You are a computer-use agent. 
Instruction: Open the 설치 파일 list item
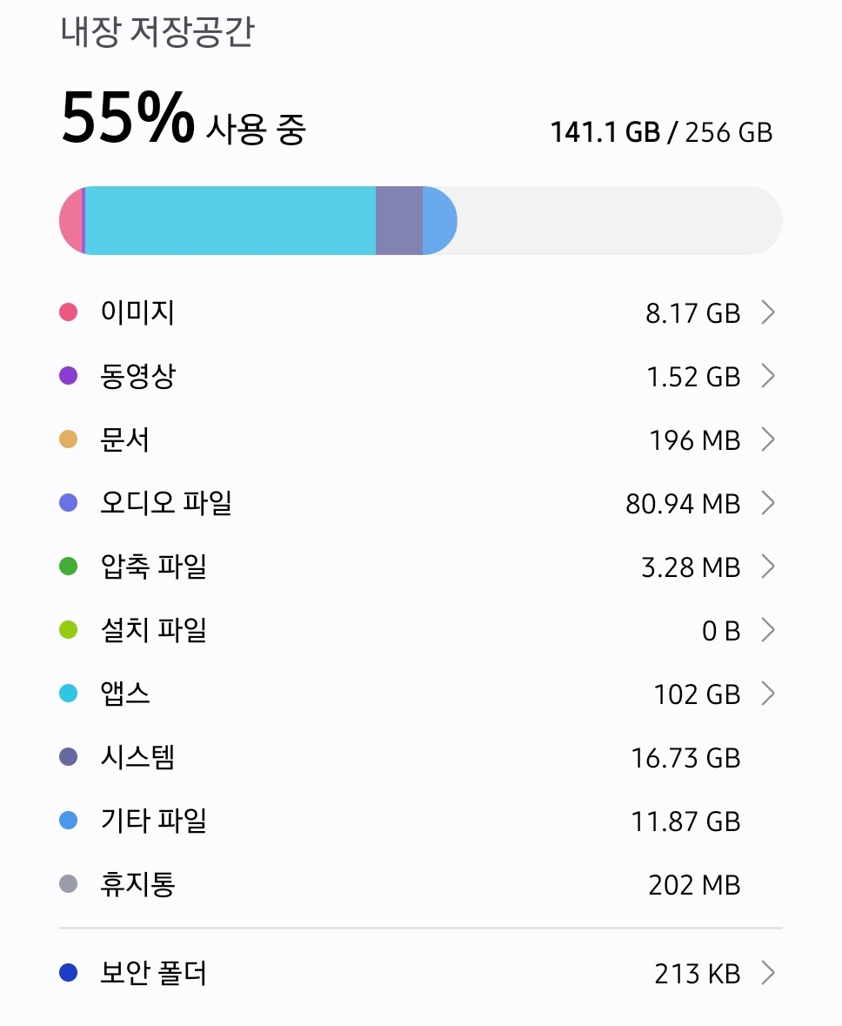tap(421, 629)
